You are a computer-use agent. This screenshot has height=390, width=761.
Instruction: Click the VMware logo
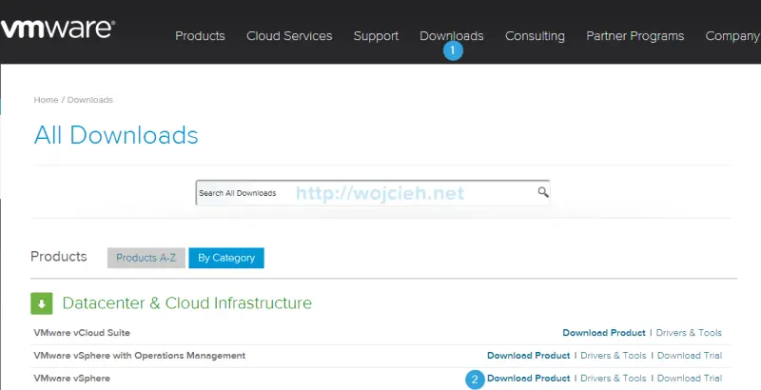(x=57, y=29)
